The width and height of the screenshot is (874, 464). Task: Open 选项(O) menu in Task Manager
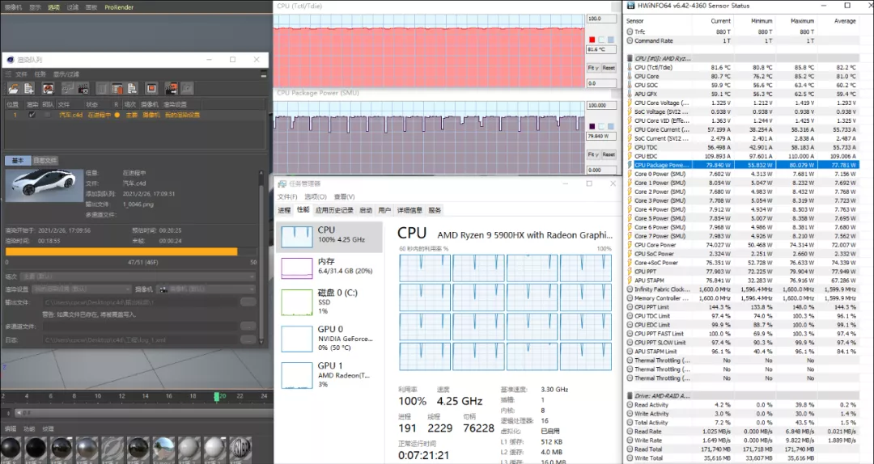(x=316, y=196)
